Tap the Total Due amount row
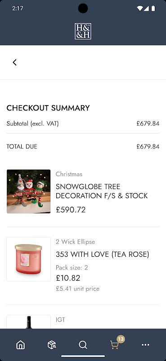The image size is (166, 361). (83, 146)
